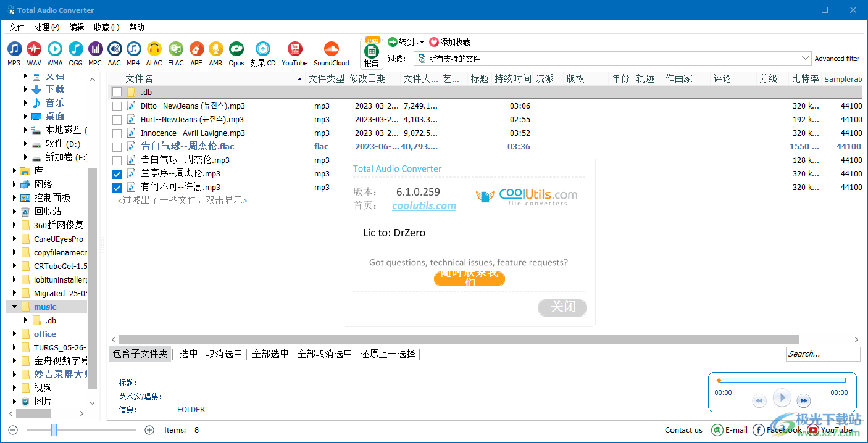Screen dimensions: 868x443
Task: Fast-forward in the audio player
Action: coord(803,401)
